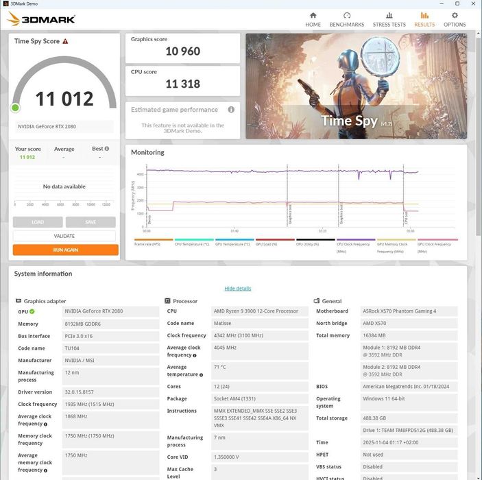Click the Core VID 1.350000 V value
Screen dimensions: 482x480
[260, 457]
